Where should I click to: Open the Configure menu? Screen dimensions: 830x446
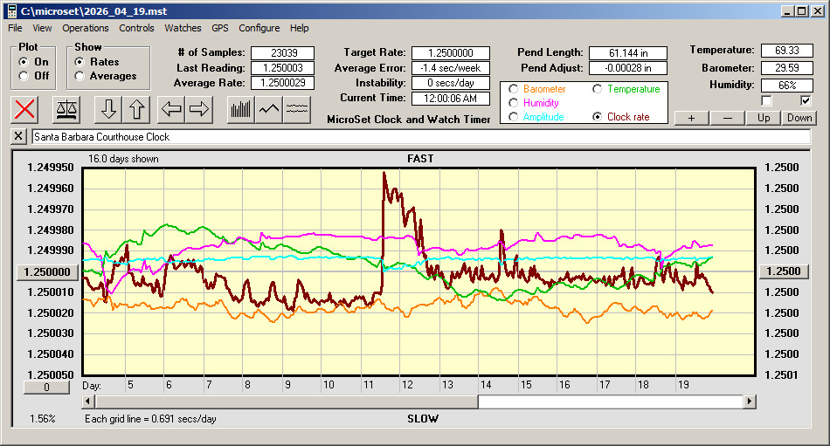pyautogui.click(x=259, y=28)
